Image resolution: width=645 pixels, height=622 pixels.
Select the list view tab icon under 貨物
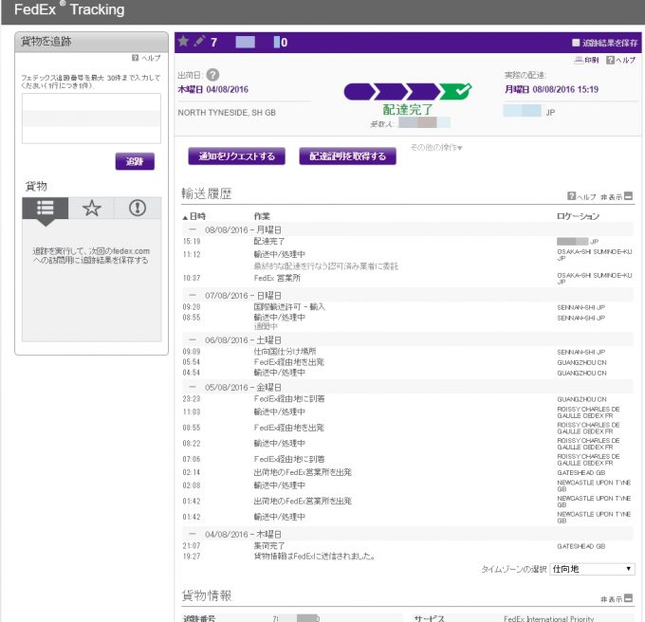pyautogui.click(x=46, y=208)
